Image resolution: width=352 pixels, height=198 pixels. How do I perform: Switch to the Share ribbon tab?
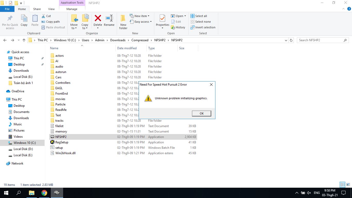point(37,9)
